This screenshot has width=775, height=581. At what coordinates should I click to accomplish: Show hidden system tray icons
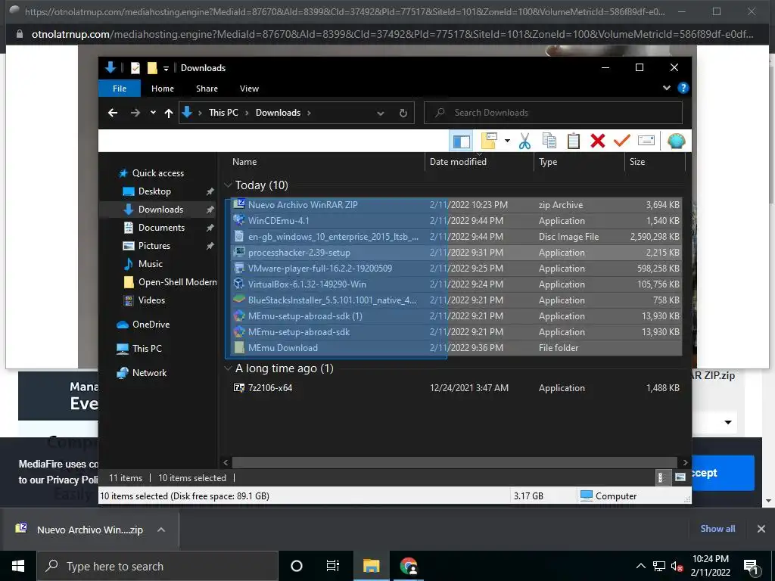(640, 566)
